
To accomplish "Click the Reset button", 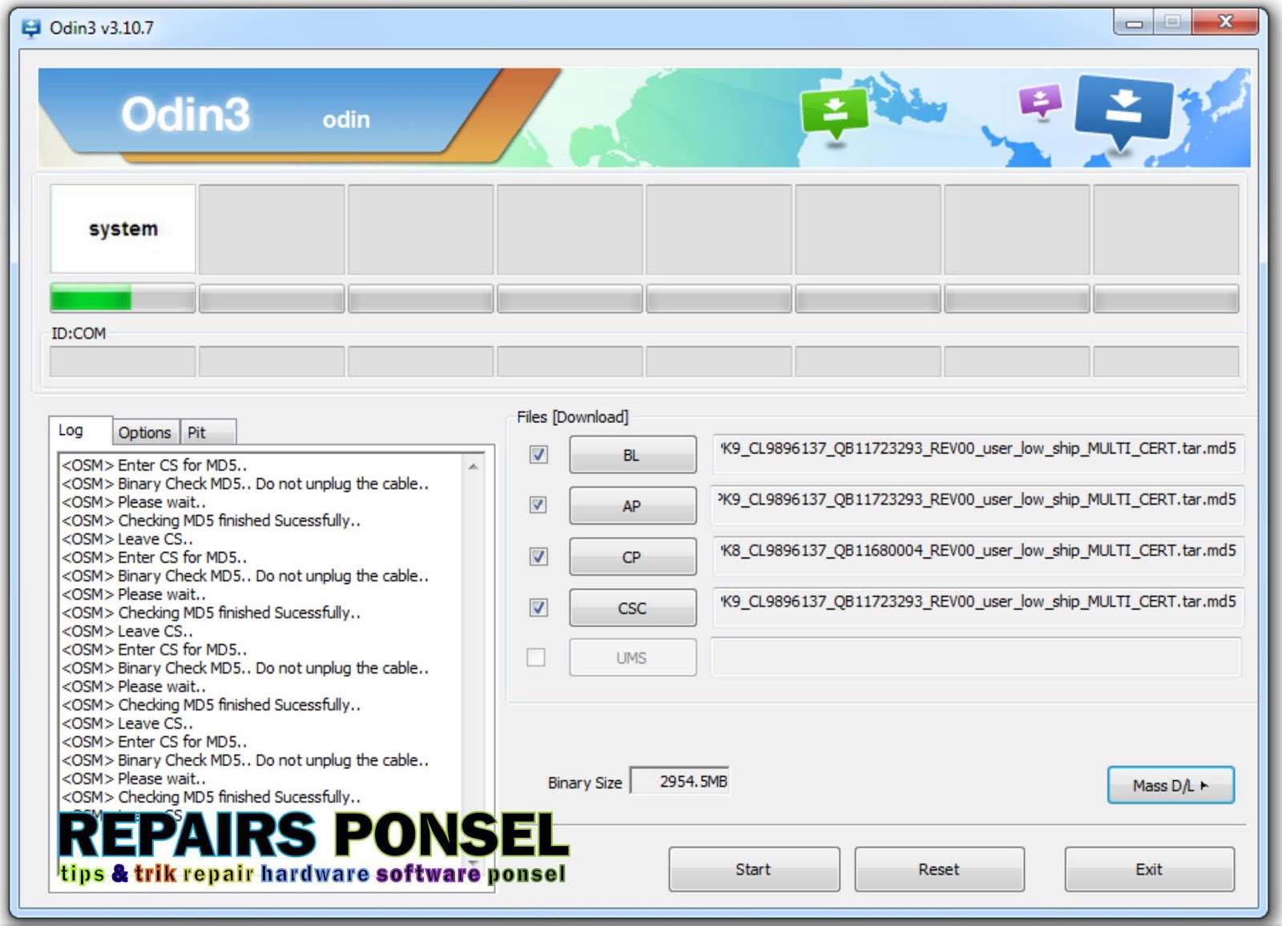I will pos(939,869).
